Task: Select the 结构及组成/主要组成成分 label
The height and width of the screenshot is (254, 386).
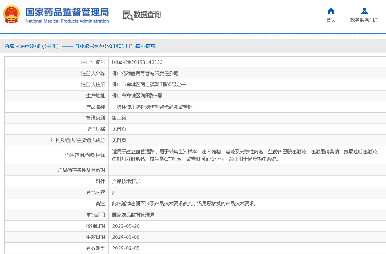Action: point(78,140)
